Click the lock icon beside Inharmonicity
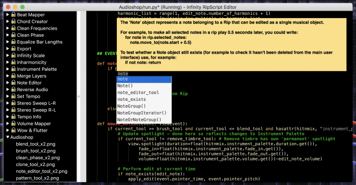 (x=13, y=62)
